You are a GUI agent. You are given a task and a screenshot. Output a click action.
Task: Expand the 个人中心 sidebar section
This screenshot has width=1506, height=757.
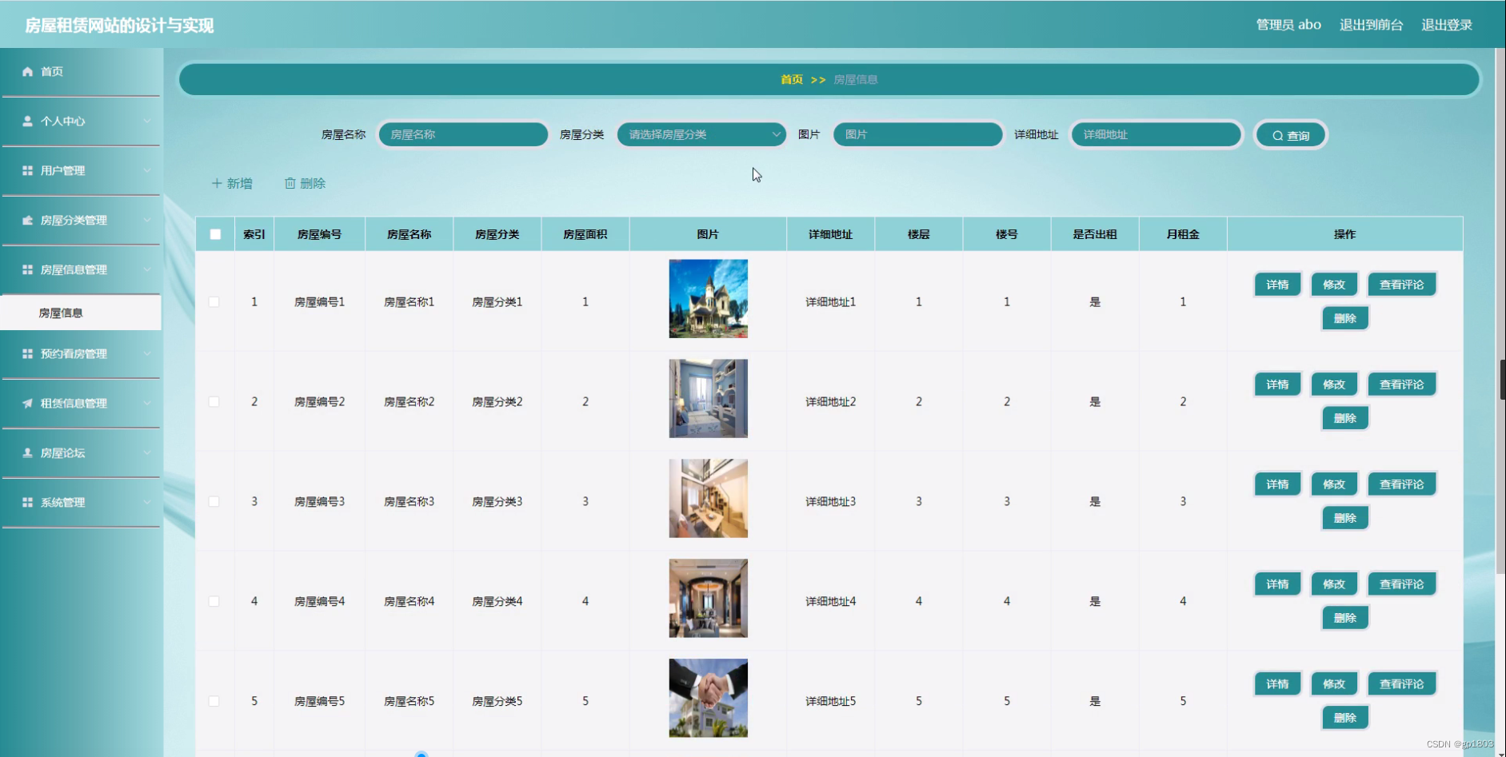point(80,121)
